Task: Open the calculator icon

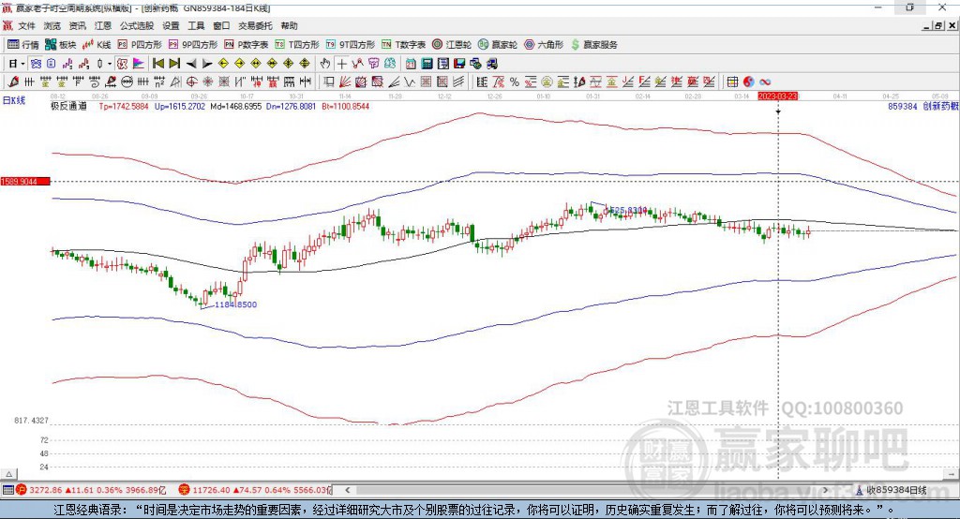Action: click(x=427, y=64)
